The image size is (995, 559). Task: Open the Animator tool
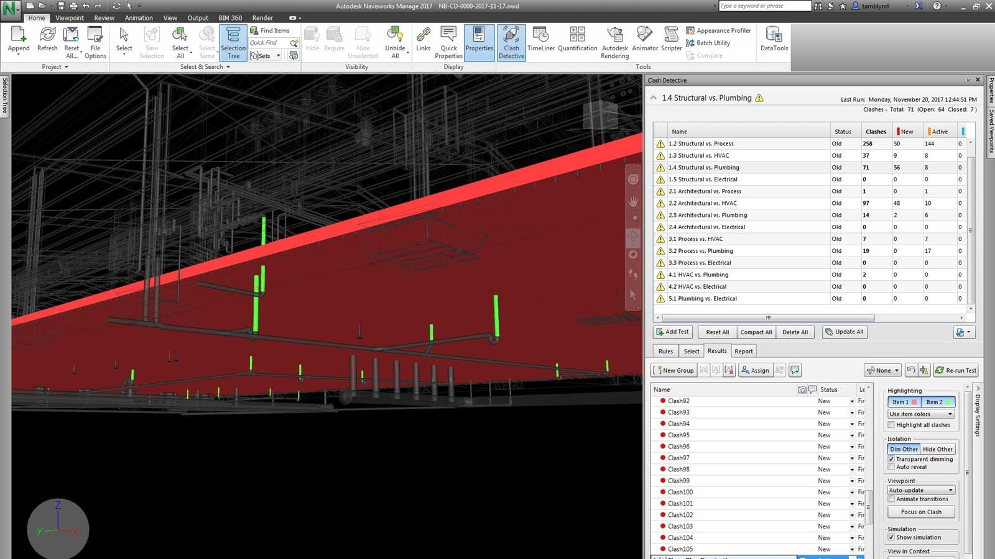coord(644,39)
